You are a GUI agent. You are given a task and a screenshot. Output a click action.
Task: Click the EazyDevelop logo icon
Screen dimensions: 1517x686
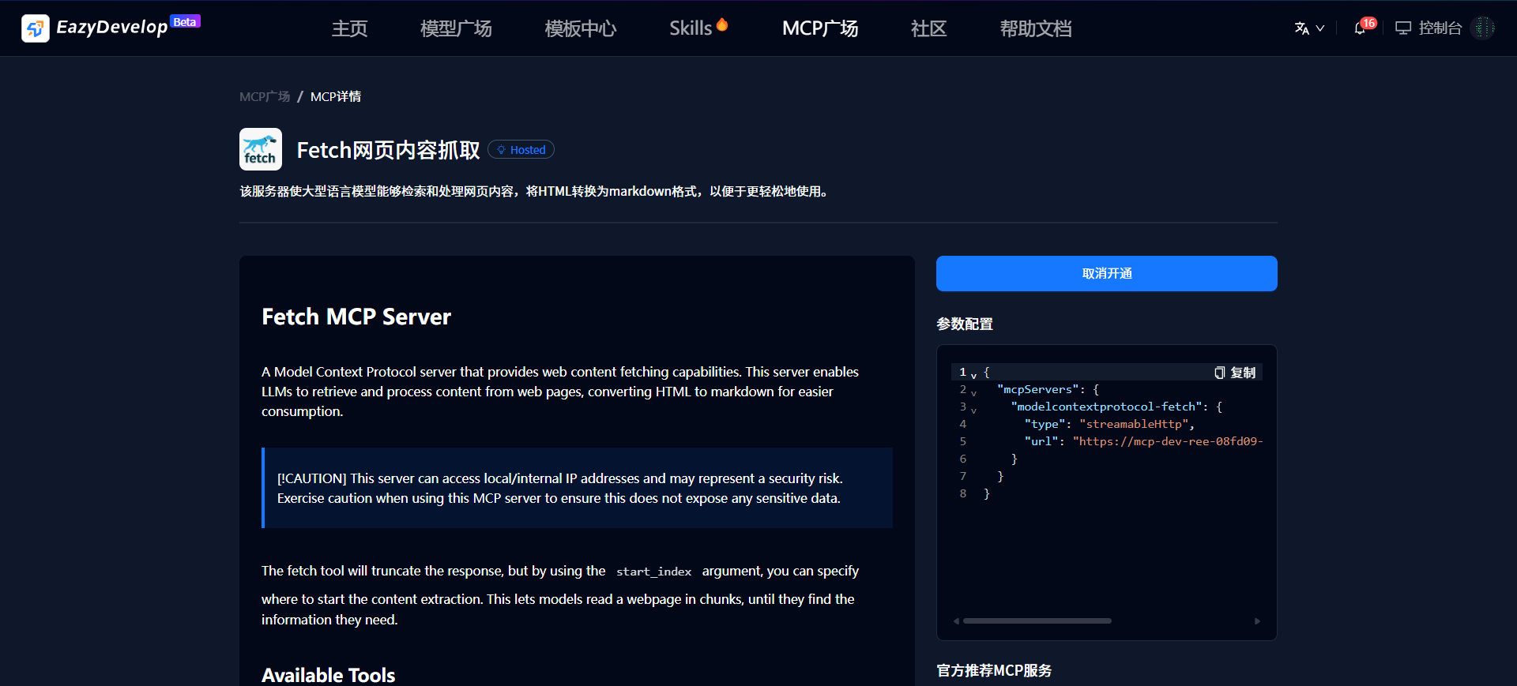point(36,28)
